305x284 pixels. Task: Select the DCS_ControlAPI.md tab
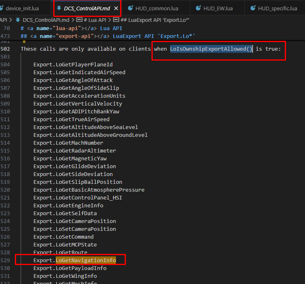click(87, 9)
